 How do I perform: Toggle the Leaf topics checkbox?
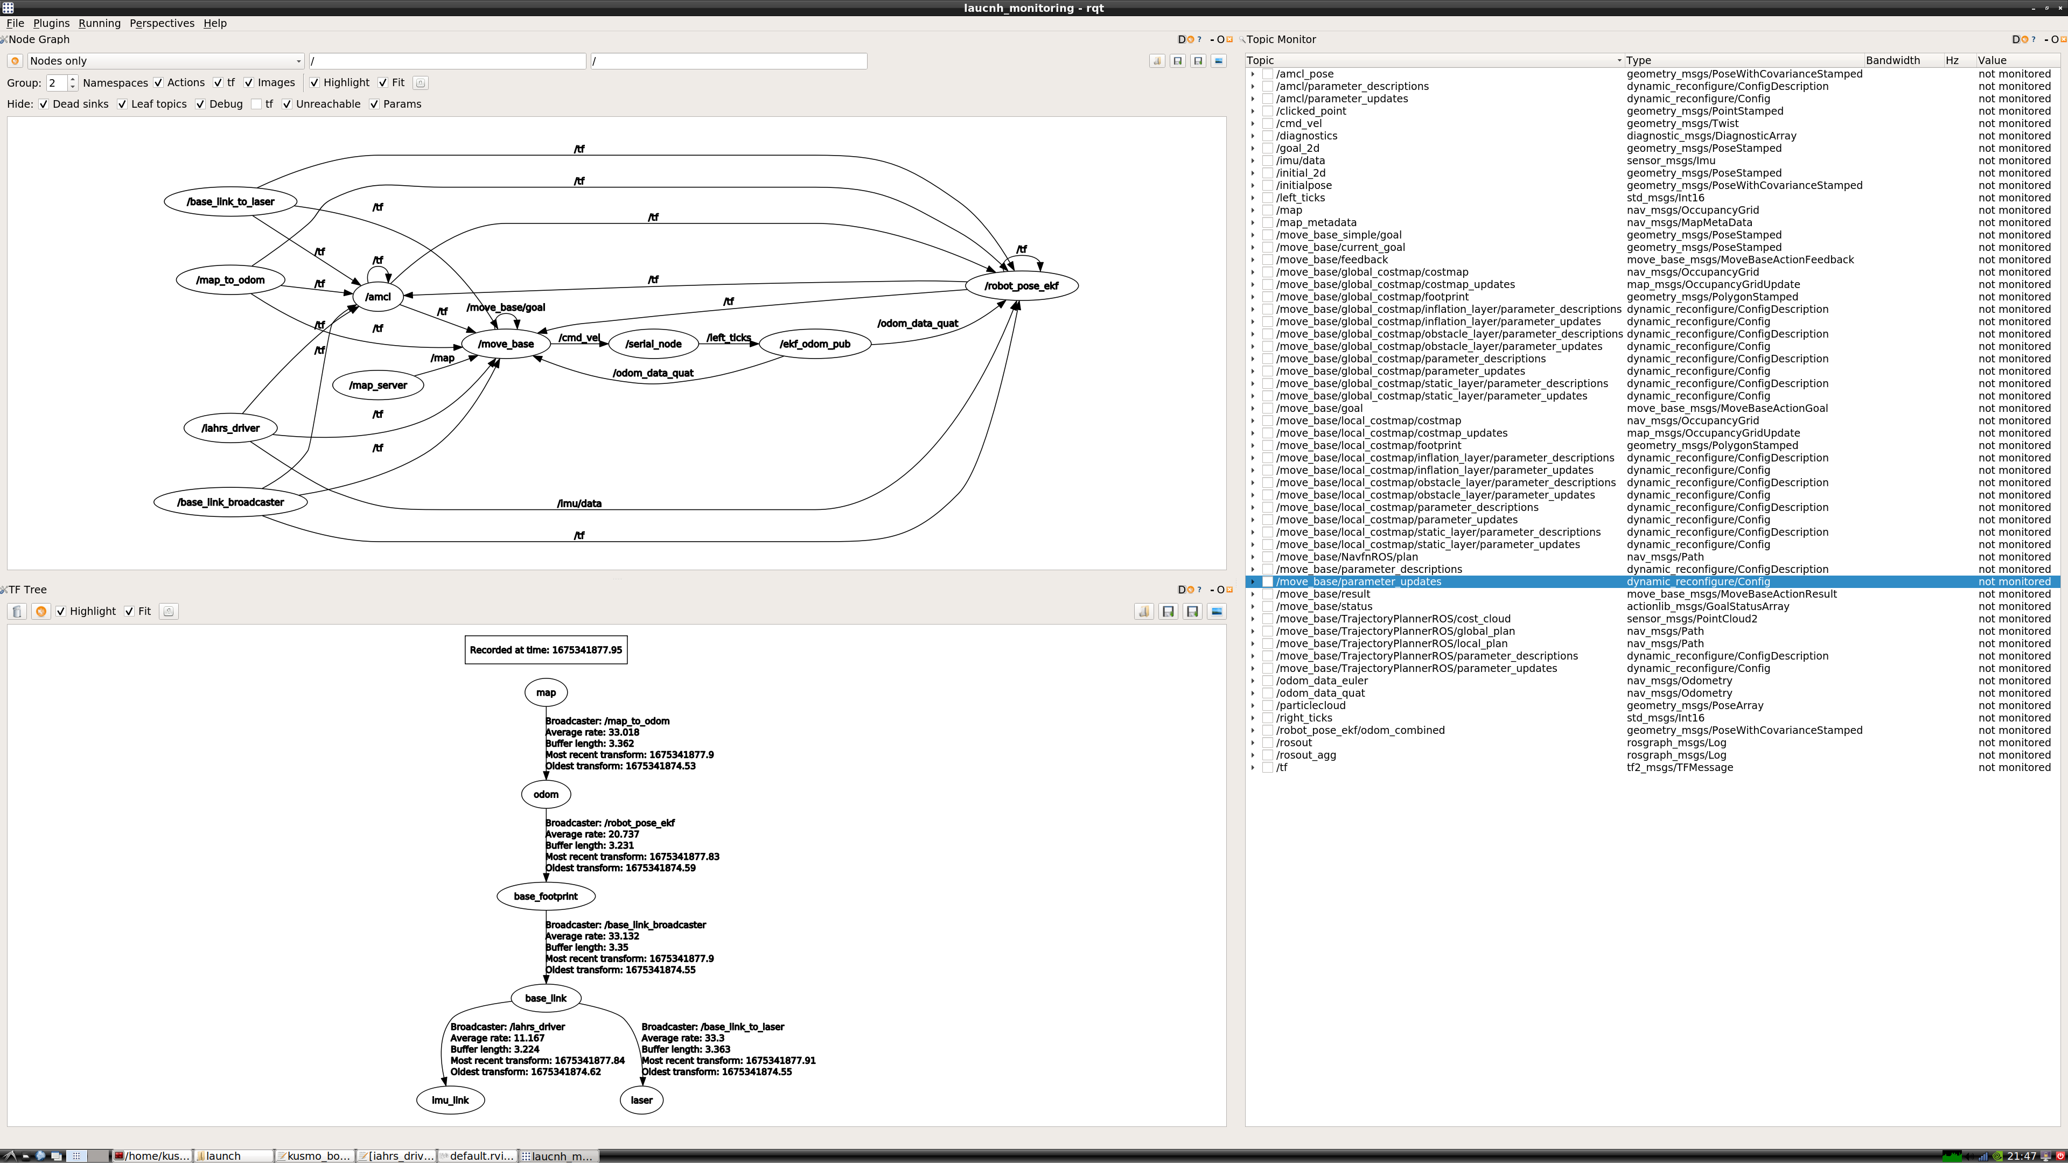[x=122, y=104]
